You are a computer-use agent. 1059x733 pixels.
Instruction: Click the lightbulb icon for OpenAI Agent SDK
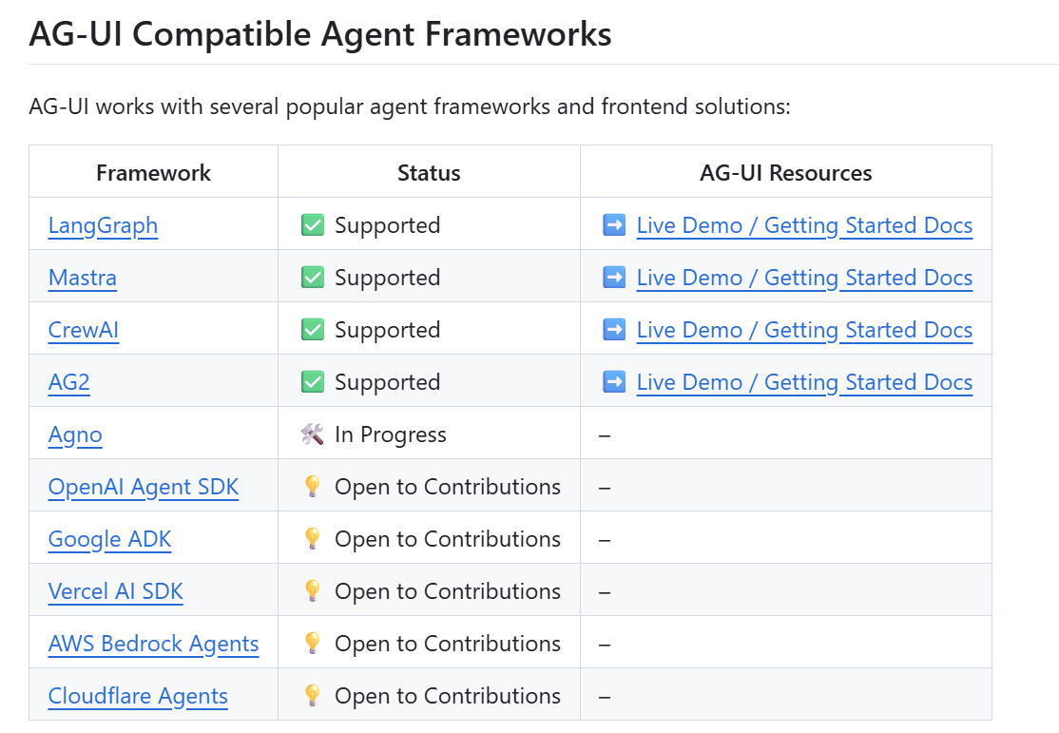312,487
